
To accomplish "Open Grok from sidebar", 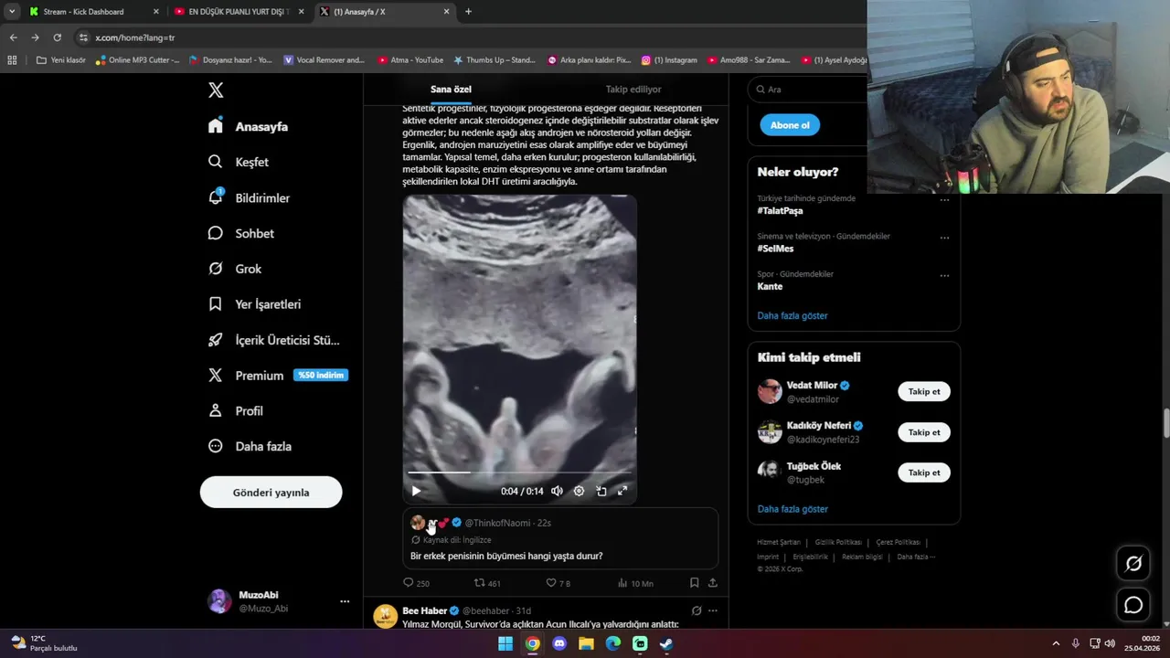I will tap(235, 269).
